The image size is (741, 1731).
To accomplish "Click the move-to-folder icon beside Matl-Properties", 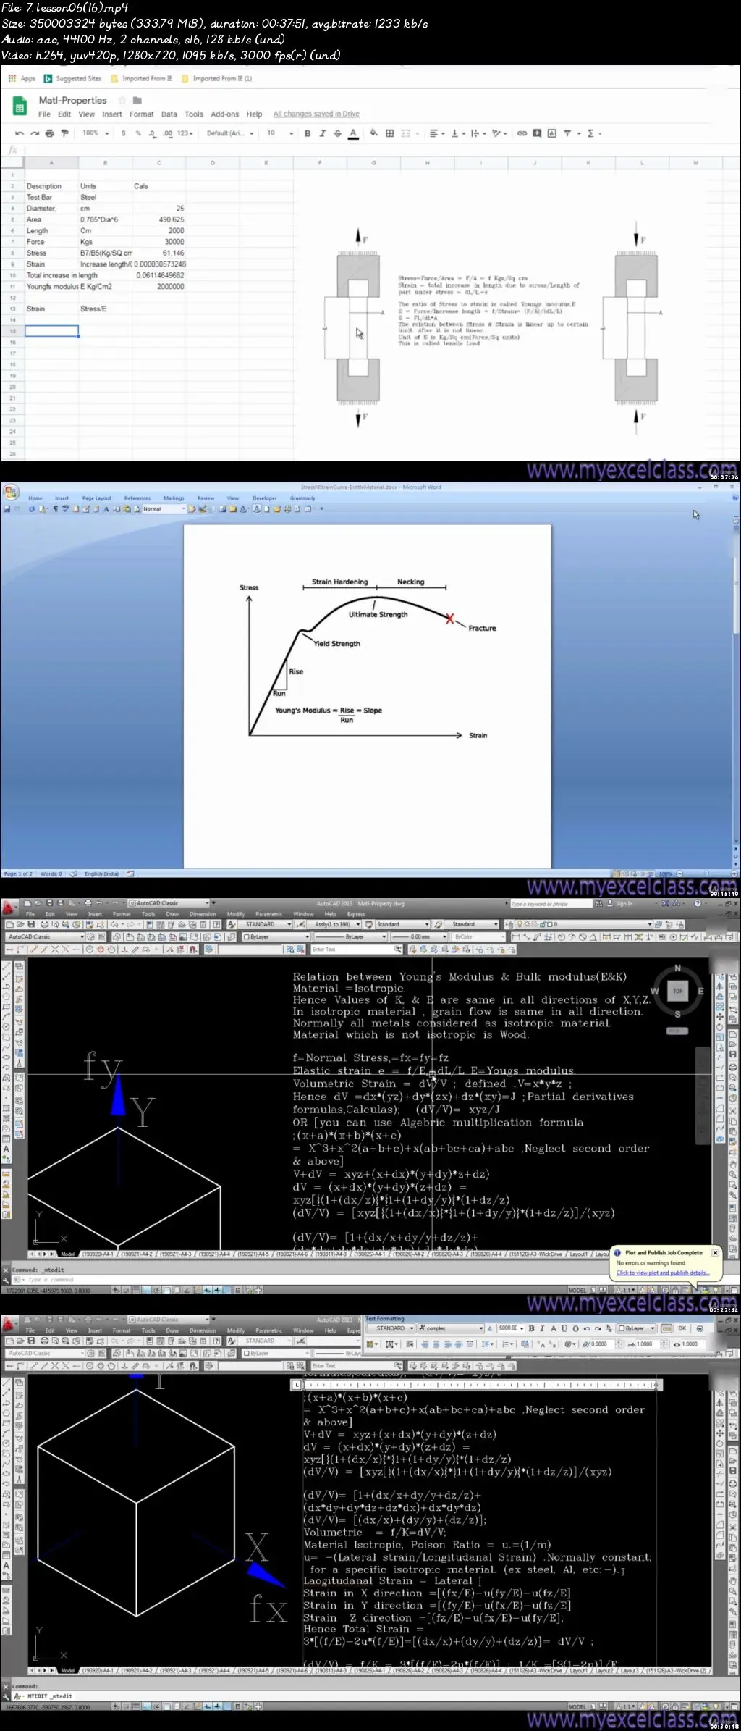I will (137, 100).
